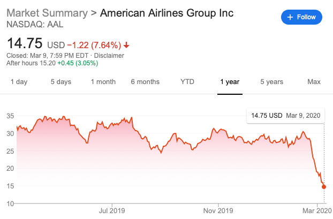The image size is (333, 219).
Task: Click the plus icon in Follow button
Action: point(291,17)
